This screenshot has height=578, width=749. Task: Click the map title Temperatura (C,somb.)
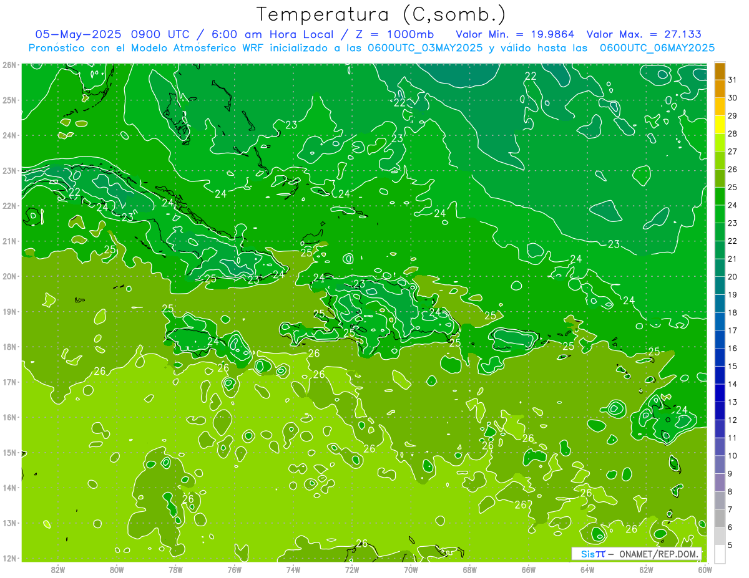coord(381,14)
